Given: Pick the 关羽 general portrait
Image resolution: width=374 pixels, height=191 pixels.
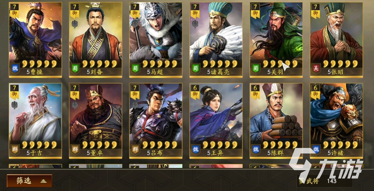Looking at the screenshot, I should (276, 40).
